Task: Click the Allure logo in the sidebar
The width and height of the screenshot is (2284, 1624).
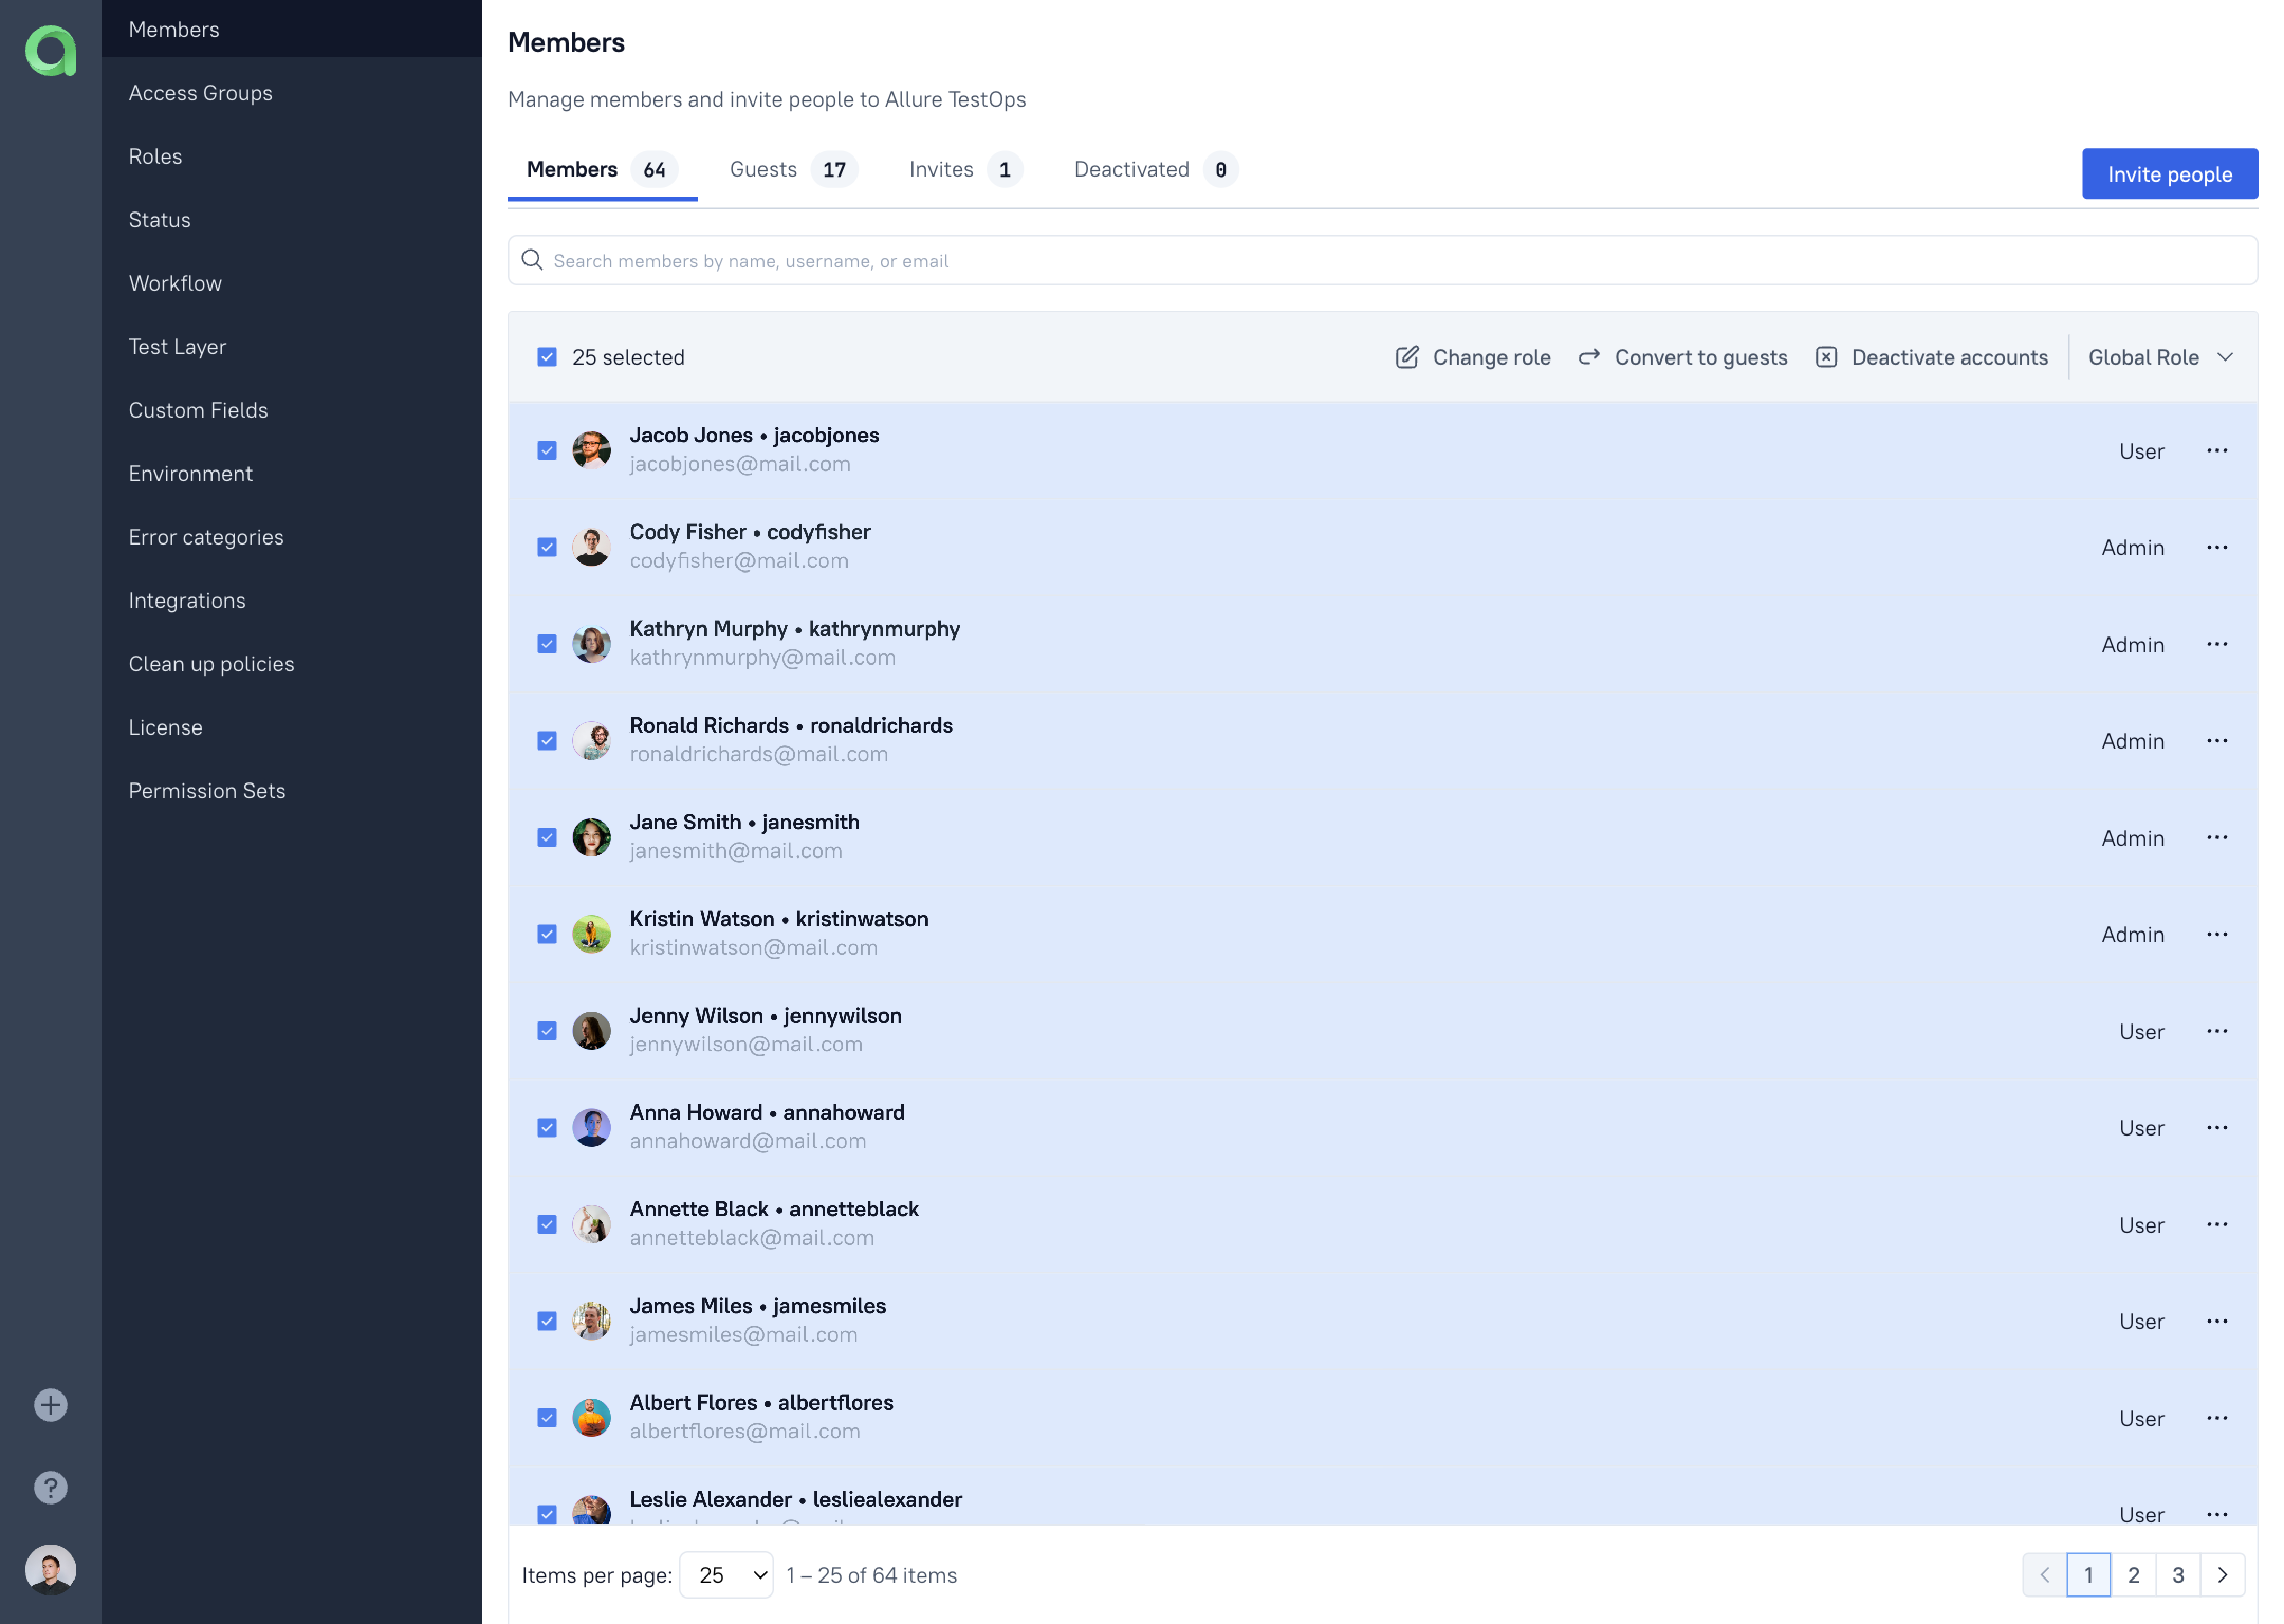Action: click(50, 51)
